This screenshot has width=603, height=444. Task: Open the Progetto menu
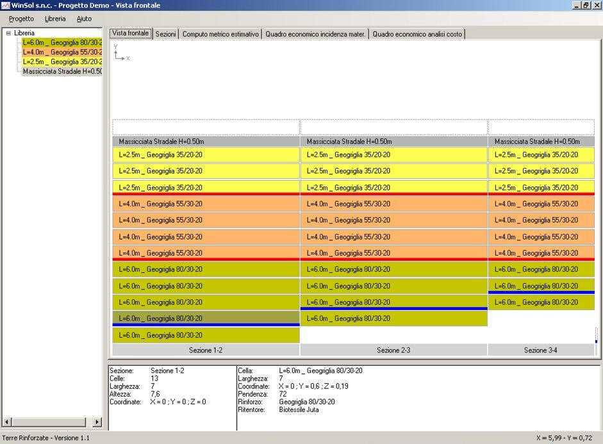[x=21, y=19]
